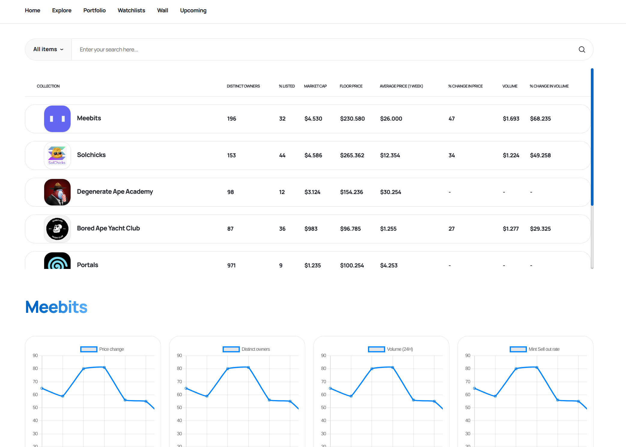
Task: Click the table's vertical scrollbar
Action: (x=592, y=137)
